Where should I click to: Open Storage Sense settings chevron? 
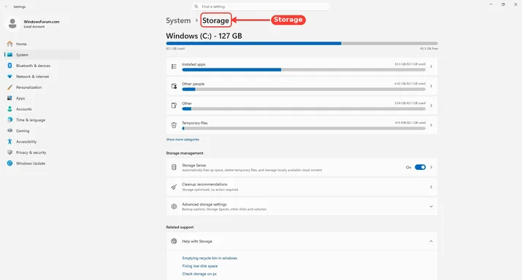tap(431, 167)
